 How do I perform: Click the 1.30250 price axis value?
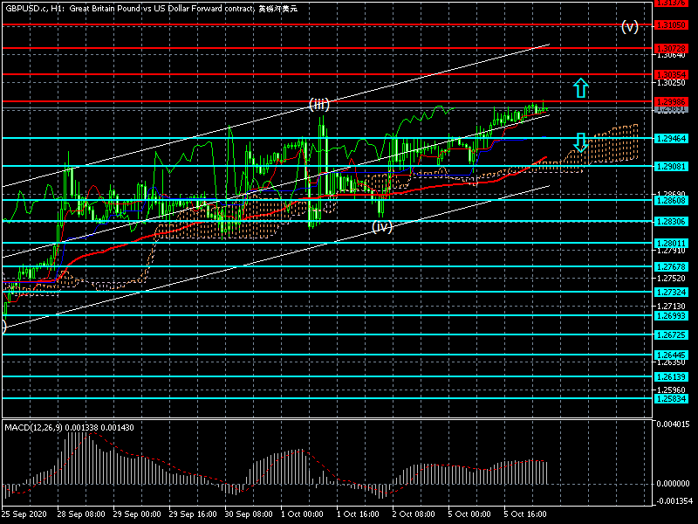click(x=671, y=83)
